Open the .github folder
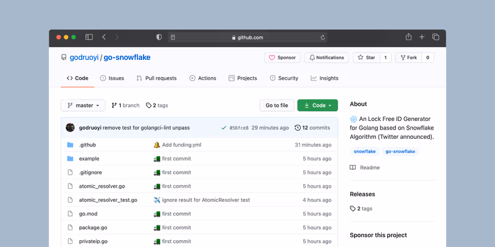The image size is (495, 247). (x=87, y=145)
